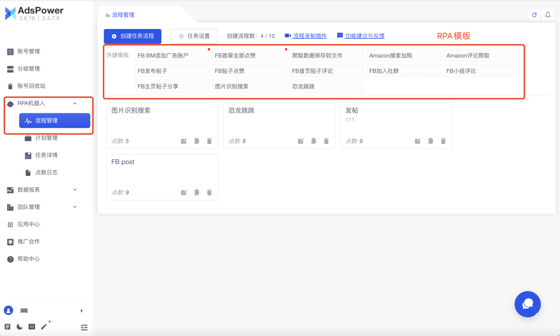Screen dimensions: 560x336
Task: Toggle dark mode with the moon icon
Action: pyautogui.click(x=20, y=327)
